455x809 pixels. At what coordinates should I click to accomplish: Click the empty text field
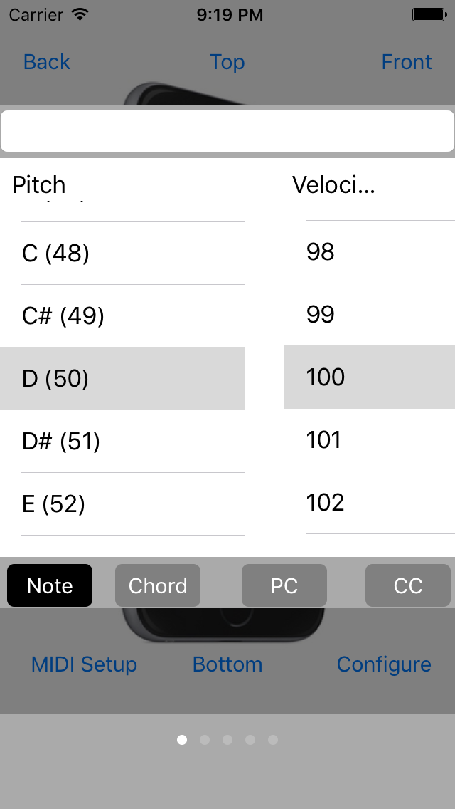click(227, 131)
